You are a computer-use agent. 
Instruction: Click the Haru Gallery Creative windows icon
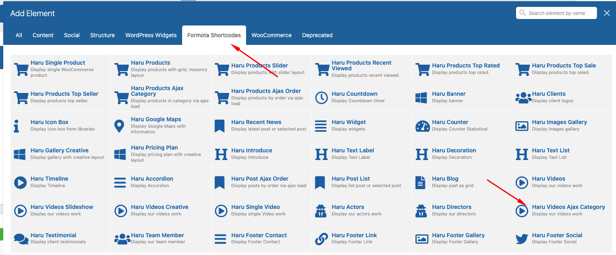tap(20, 154)
